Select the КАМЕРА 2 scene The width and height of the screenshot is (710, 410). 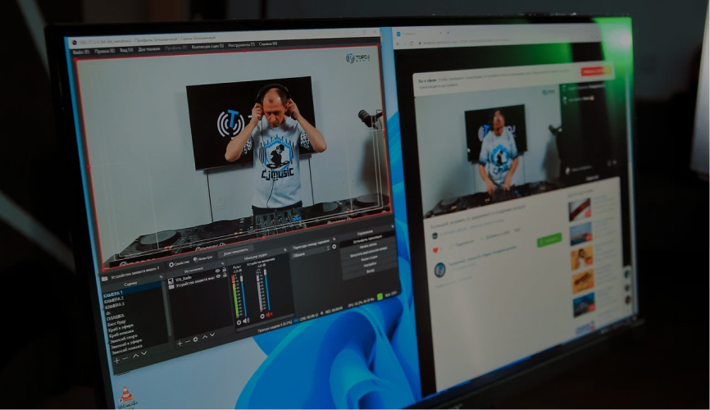(x=114, y=299)
